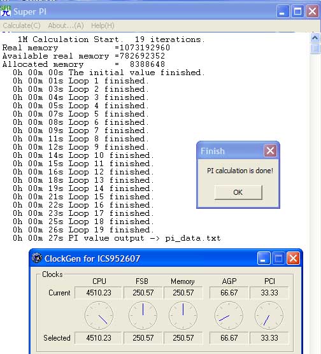Close the Finish dialog with X
The image size is (321, 354).
[x=270, y=151]
